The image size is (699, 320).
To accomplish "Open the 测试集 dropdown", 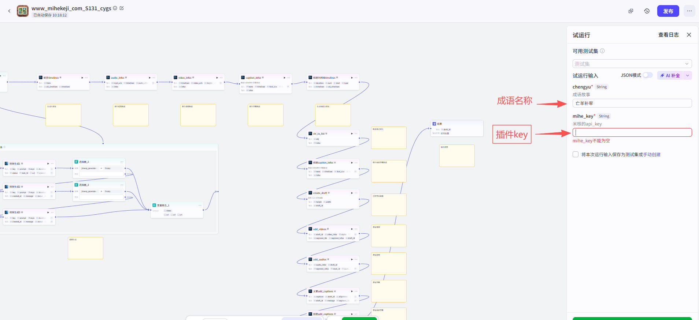I will pyautogui.click(x=632, y=64).
